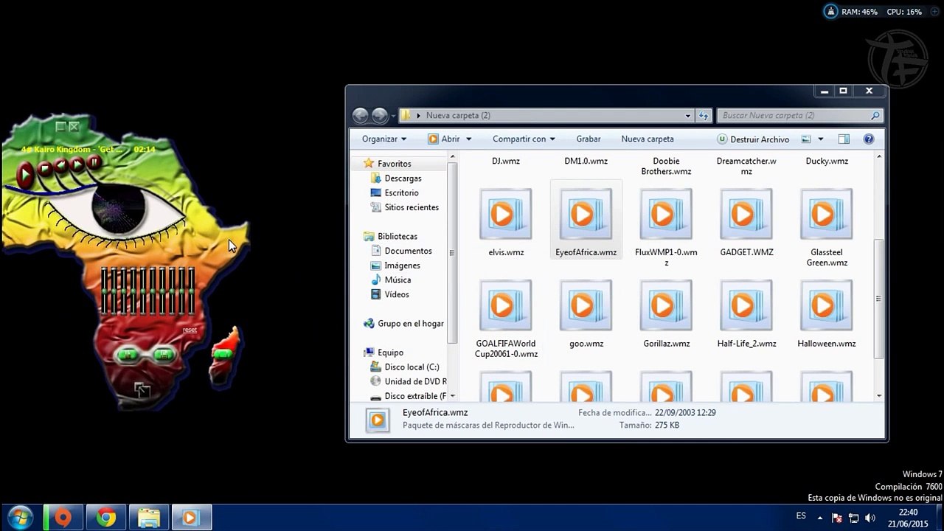Click the Grabar toolbar button
The height and width of the screenshot is (531, 944).
pos(589,139)
